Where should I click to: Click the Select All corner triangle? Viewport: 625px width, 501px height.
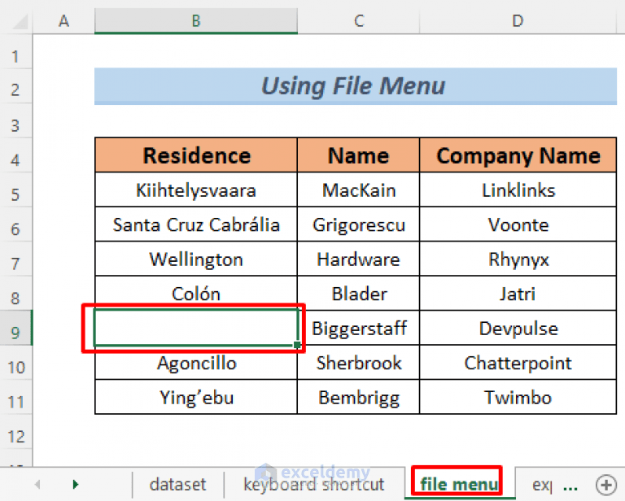20,22
